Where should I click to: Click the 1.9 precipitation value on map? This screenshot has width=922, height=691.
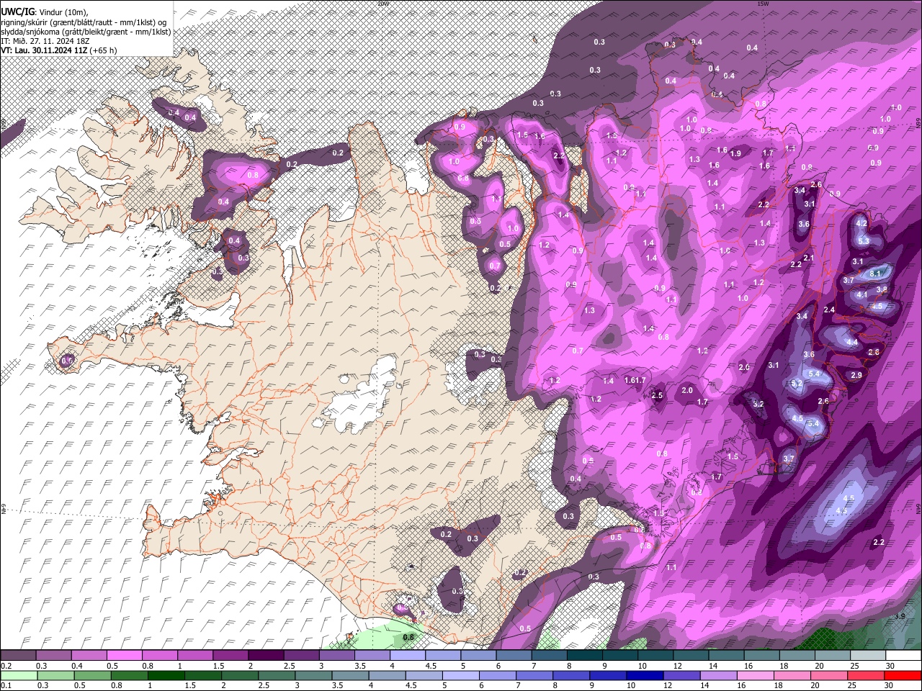coord(735,153)
